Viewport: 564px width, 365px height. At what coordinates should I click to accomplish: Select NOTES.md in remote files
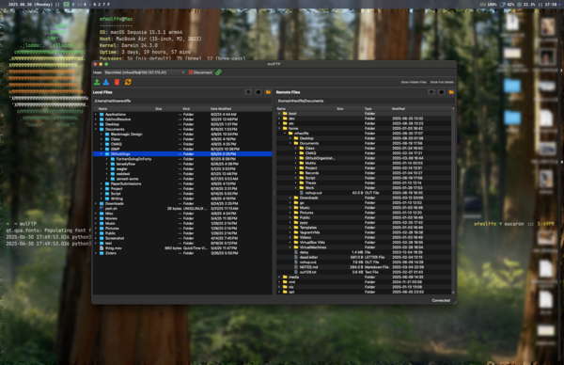[308, 267]
